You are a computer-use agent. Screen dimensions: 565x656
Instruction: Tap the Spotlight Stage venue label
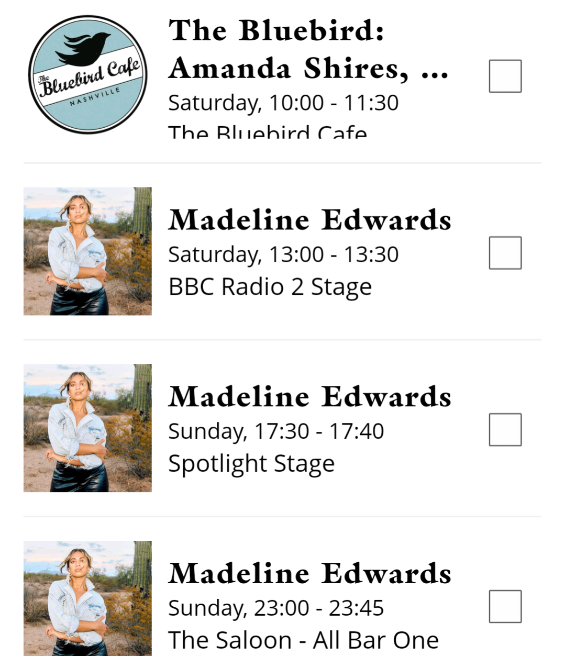point(251,464)
